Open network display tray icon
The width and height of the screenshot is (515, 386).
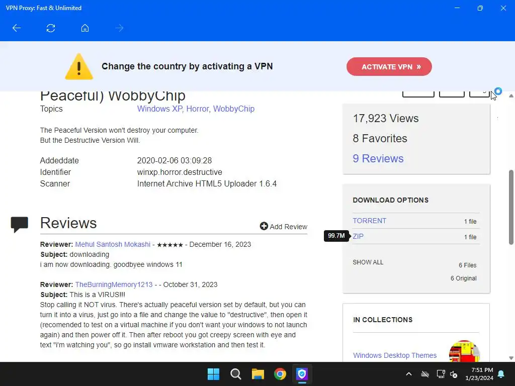441,374
